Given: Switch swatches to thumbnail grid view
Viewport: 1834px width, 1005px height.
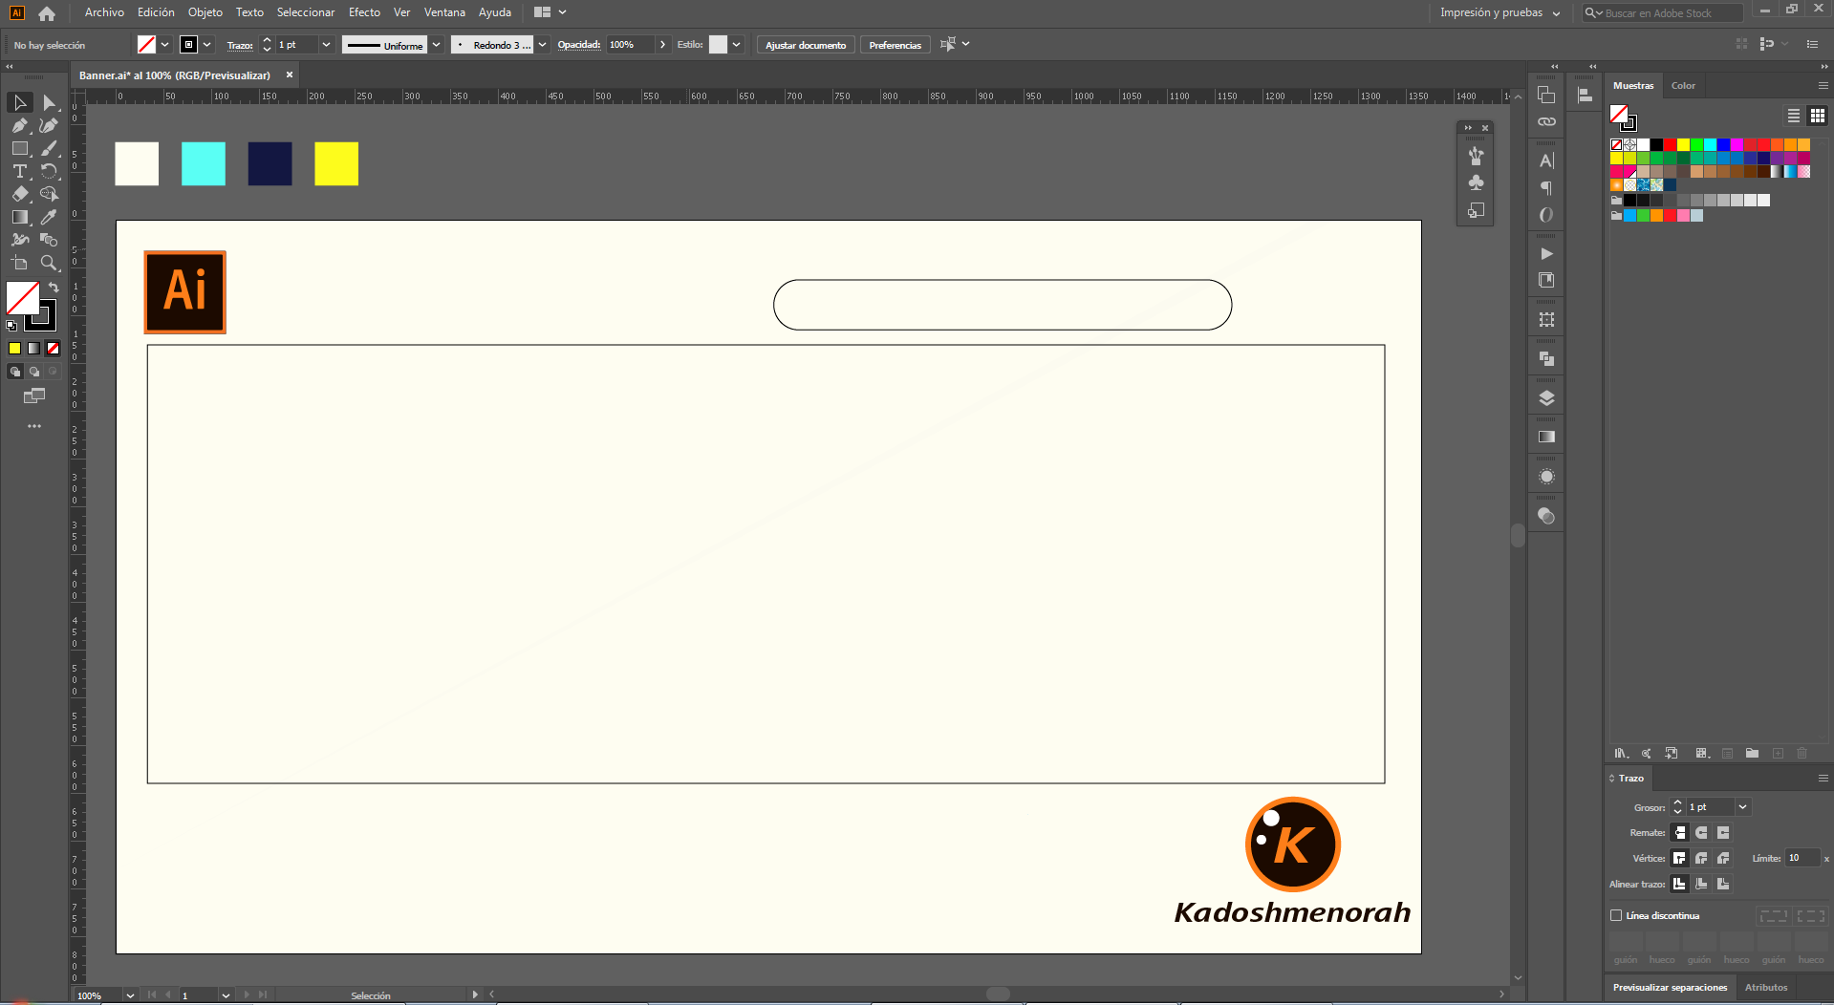Looking at the screenshot, I should (1818, 116).
